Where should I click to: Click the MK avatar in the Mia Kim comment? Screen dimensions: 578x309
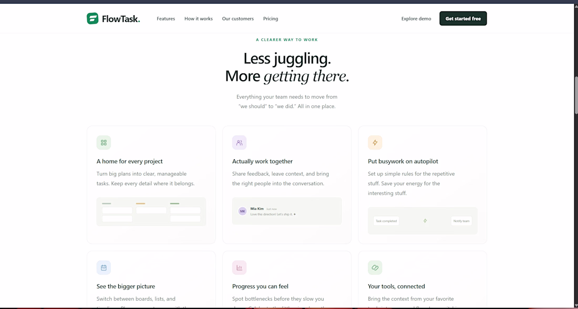(242, 211)
